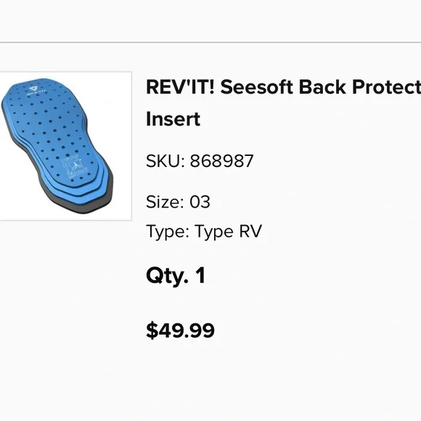This screenshot has height=421, width=421.
Task: Click the Qty. 1 label
Action: [x=176, y=276]
